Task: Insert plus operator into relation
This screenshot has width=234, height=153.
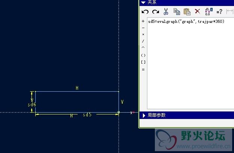Action: (x=143, y=21)
